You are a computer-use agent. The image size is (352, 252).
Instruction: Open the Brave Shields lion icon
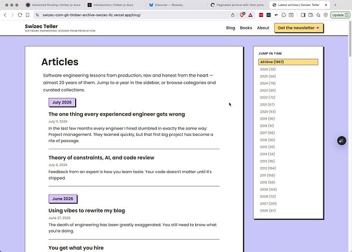242,15
